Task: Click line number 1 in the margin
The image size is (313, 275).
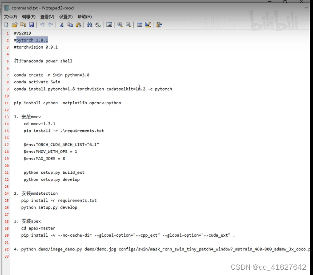Action: click(x=8, y=33)
